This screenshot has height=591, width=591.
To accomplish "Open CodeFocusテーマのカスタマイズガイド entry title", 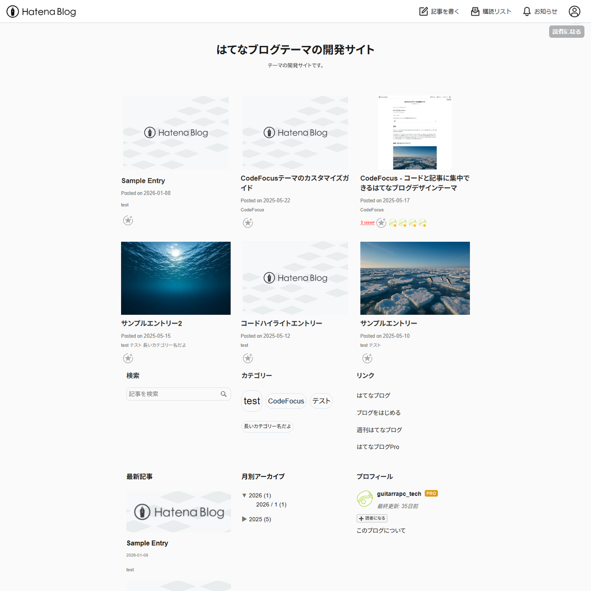I will (x=295, y=183).
